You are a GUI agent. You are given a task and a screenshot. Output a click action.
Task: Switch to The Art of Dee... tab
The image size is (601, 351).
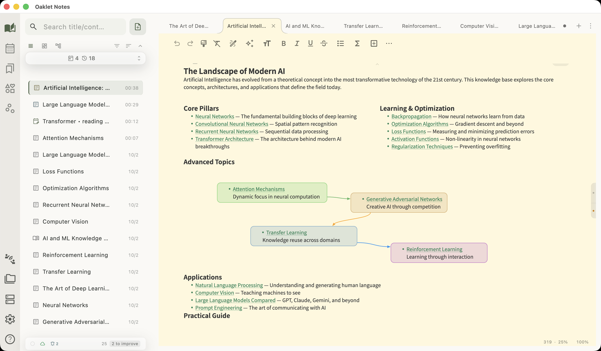pyautogui.click(x=189, y=26)
